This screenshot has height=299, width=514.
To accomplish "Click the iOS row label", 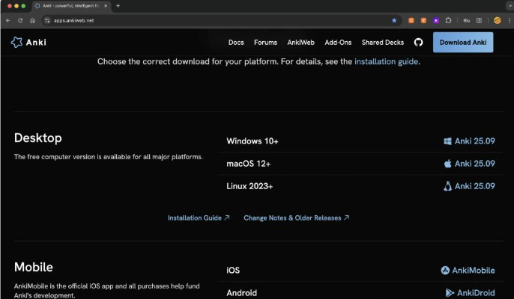I will point(233,270).
